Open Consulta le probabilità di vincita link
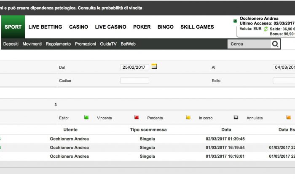 (x=110, y=8)
